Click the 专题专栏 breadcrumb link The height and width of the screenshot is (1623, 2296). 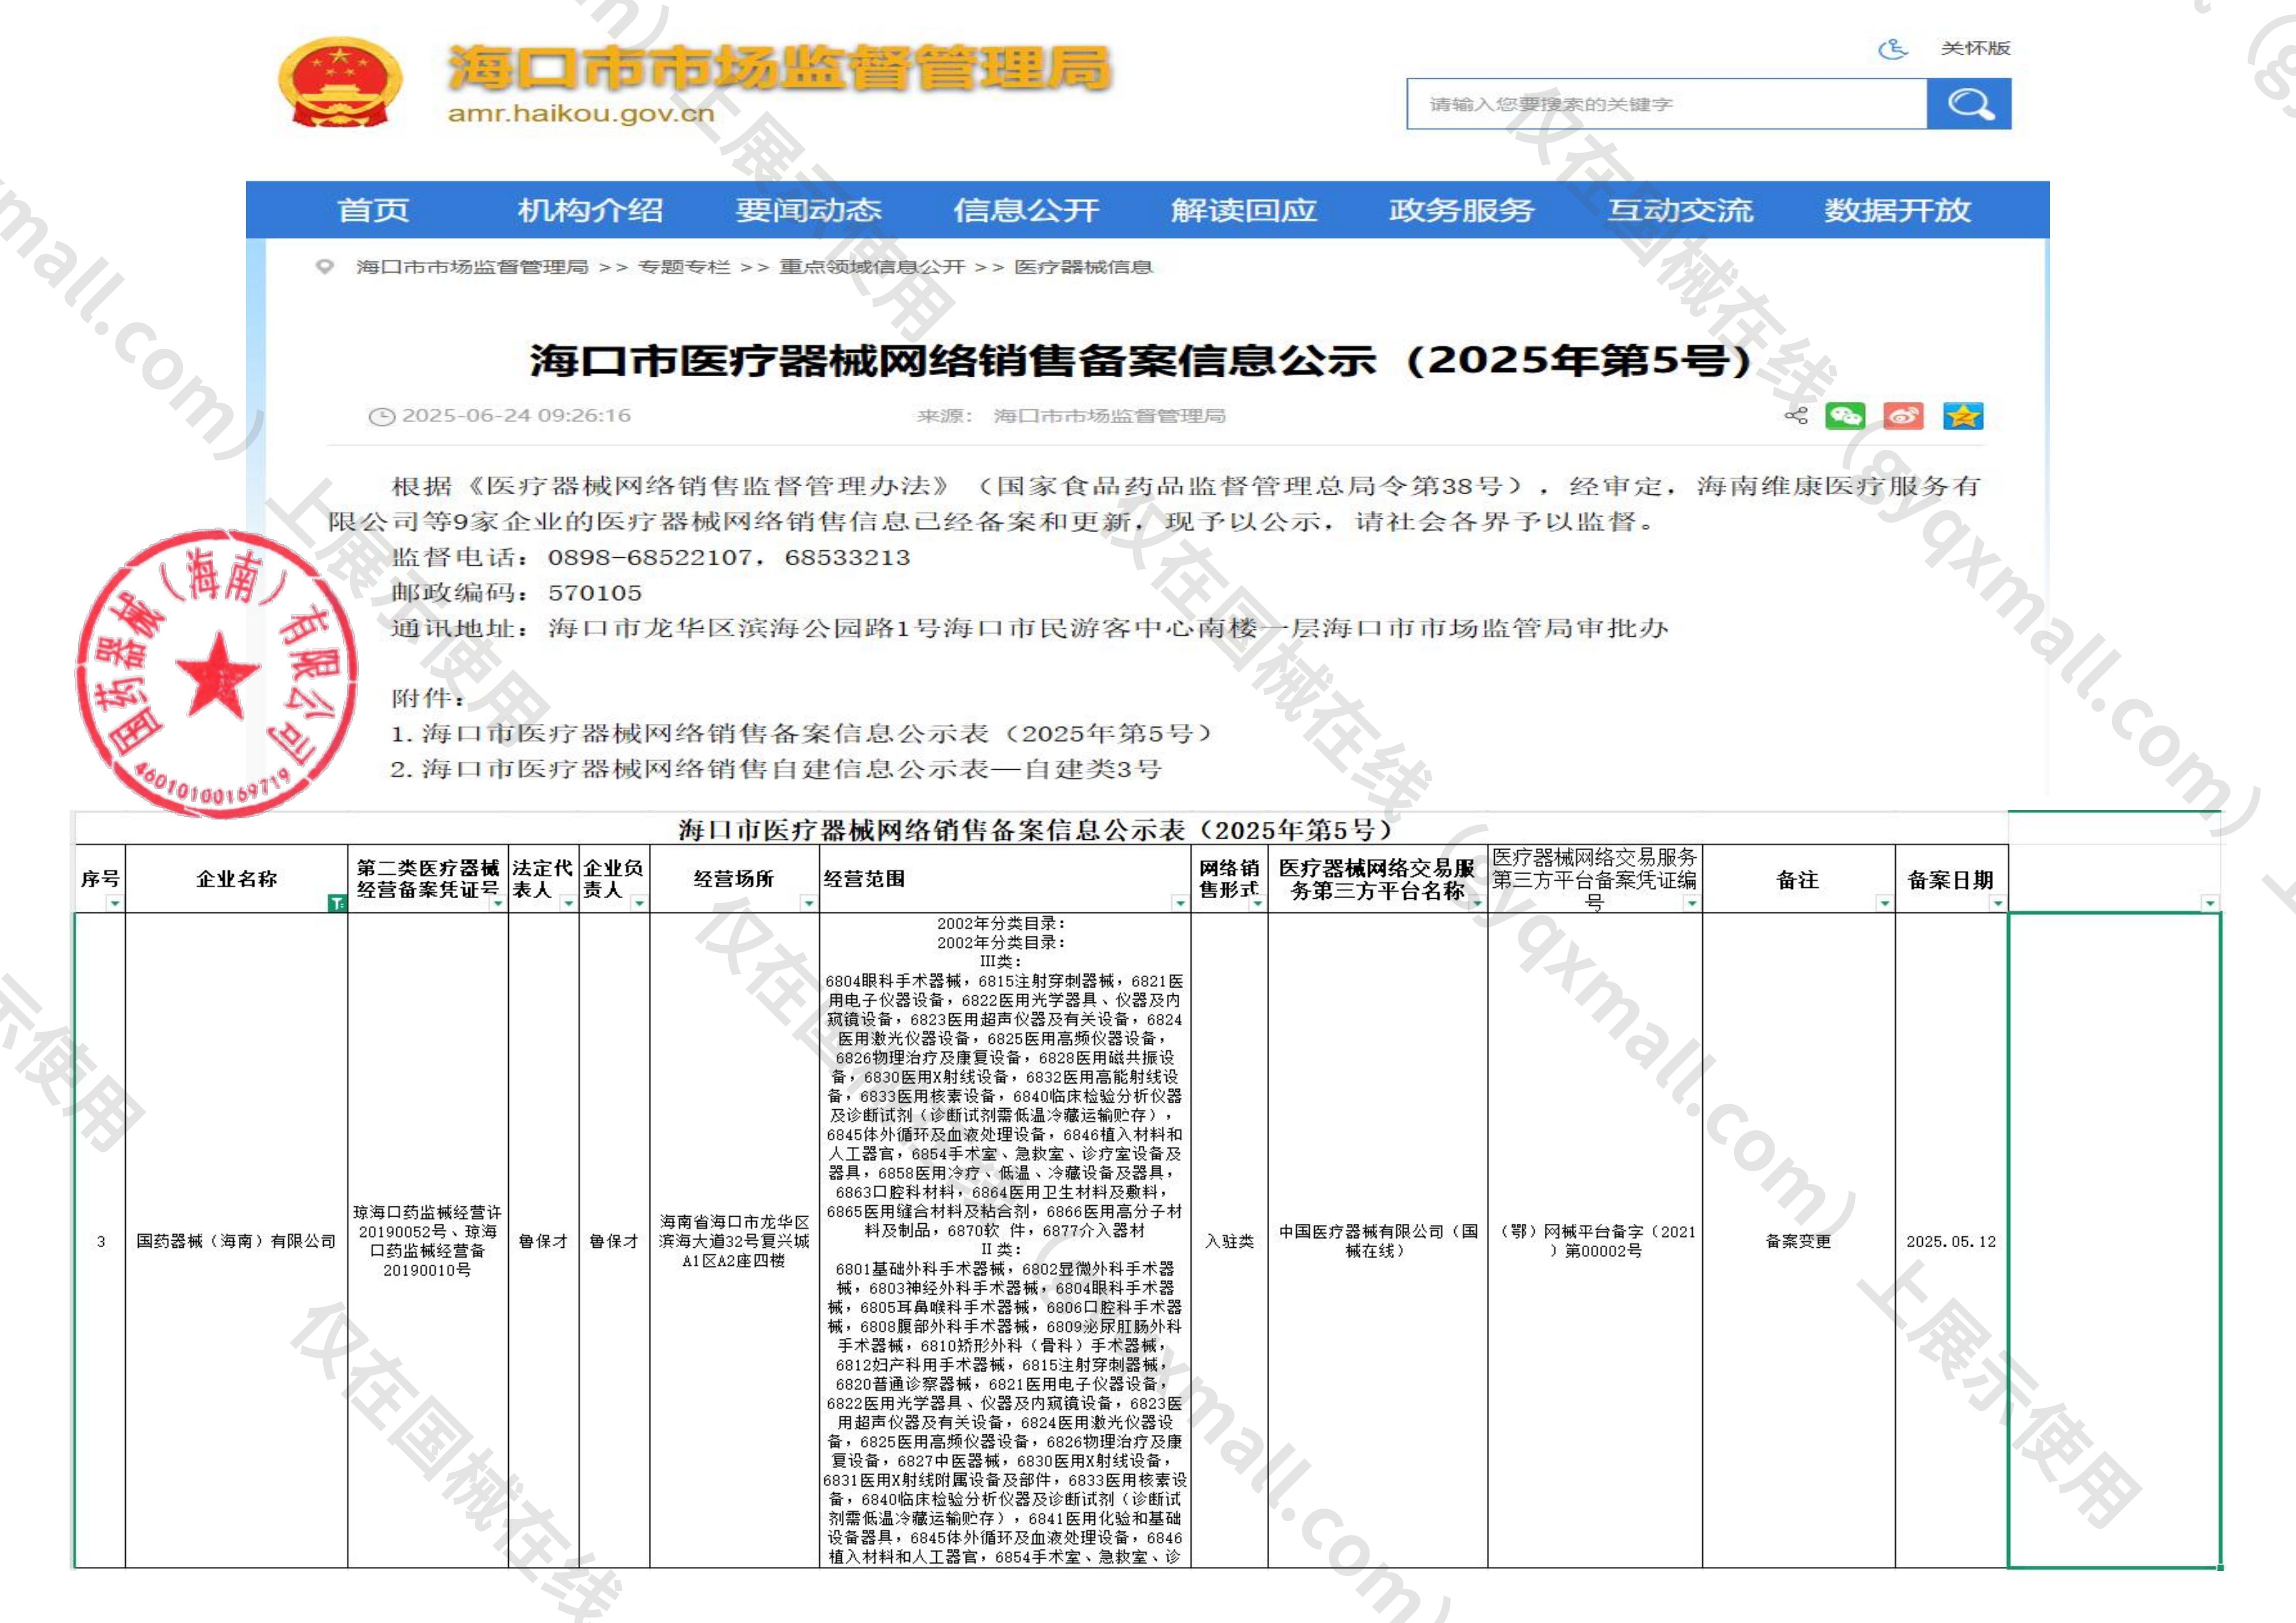click(x=684, y=267)
